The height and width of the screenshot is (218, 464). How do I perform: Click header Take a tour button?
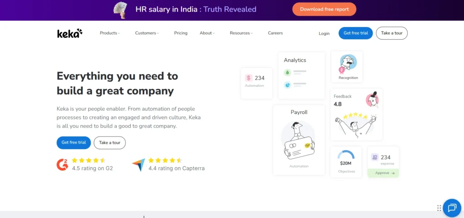(x=392, y=33)
